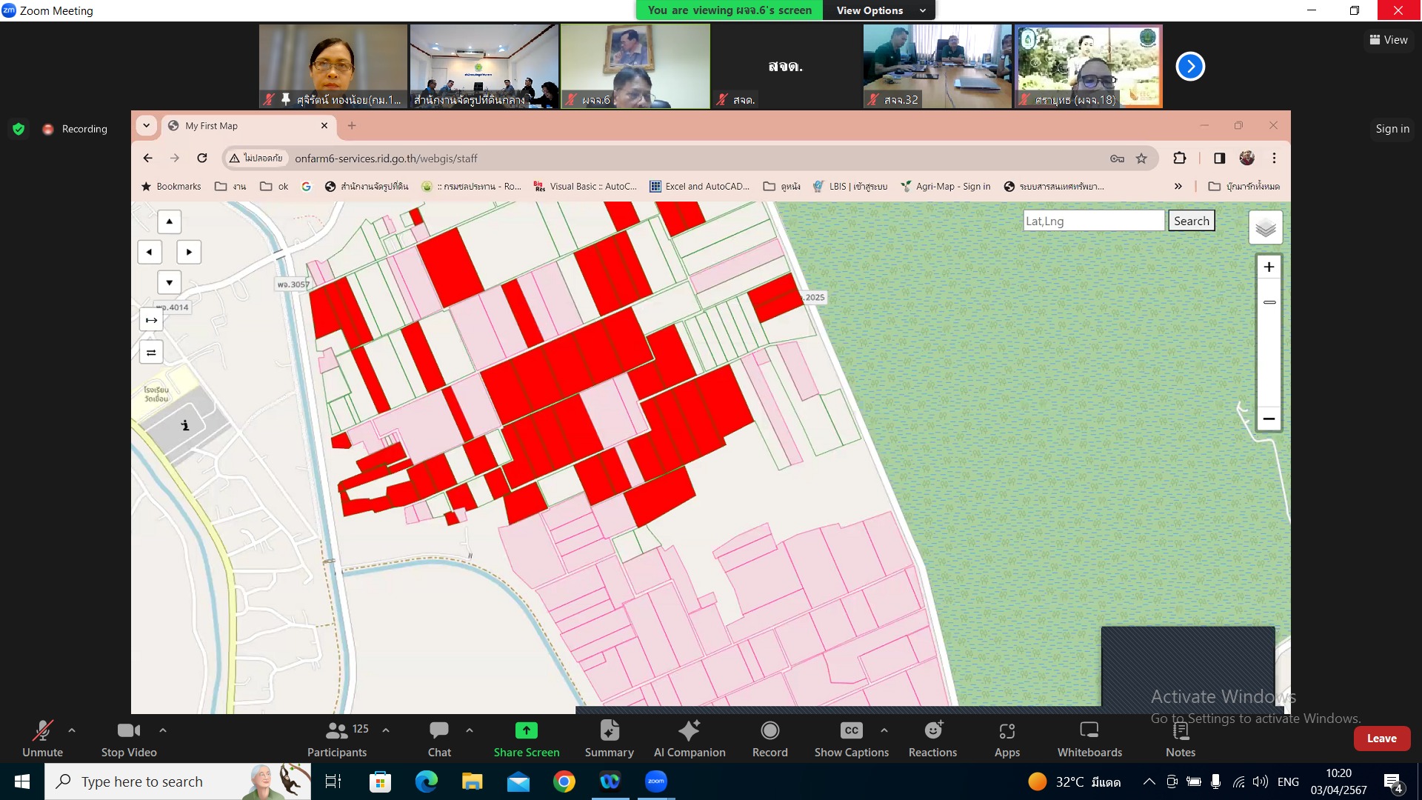Open the map layers switcher
This screenshot has width=1422, height=800.
click(1266, 228)
